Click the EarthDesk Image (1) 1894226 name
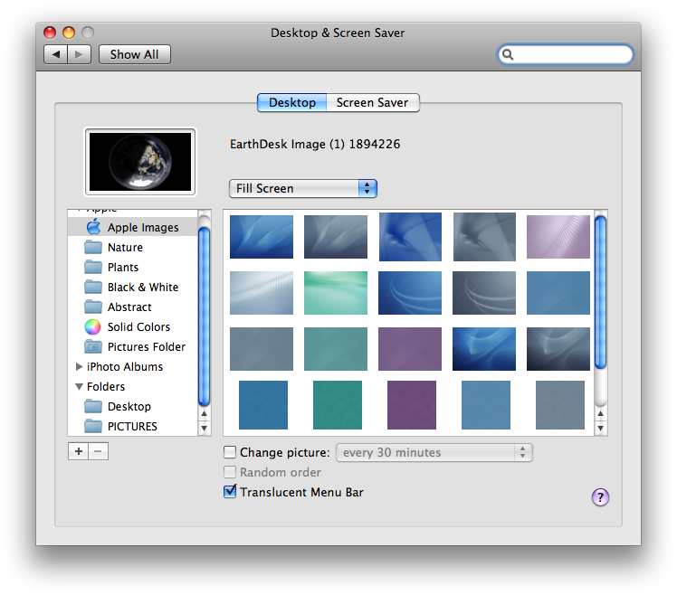677x595 pixels. click(315, 144)
